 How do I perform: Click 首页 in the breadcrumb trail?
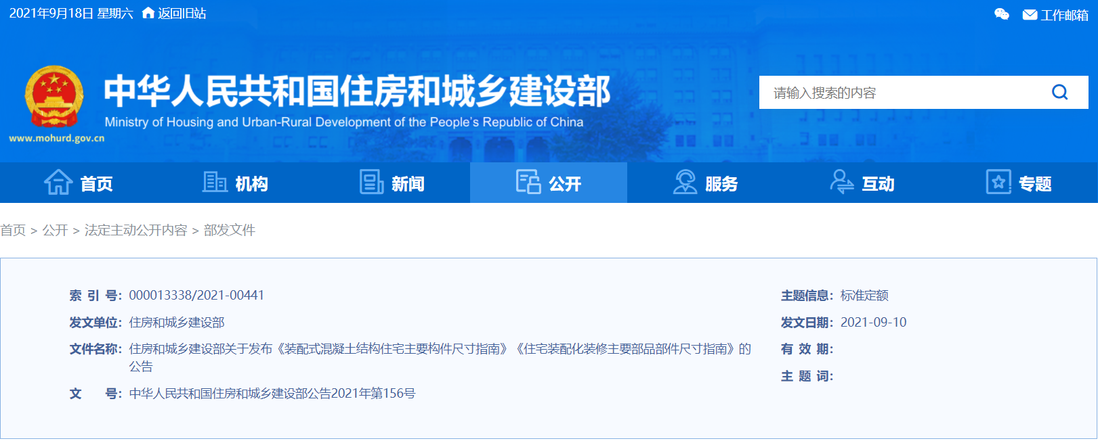(x=13, y=231)
